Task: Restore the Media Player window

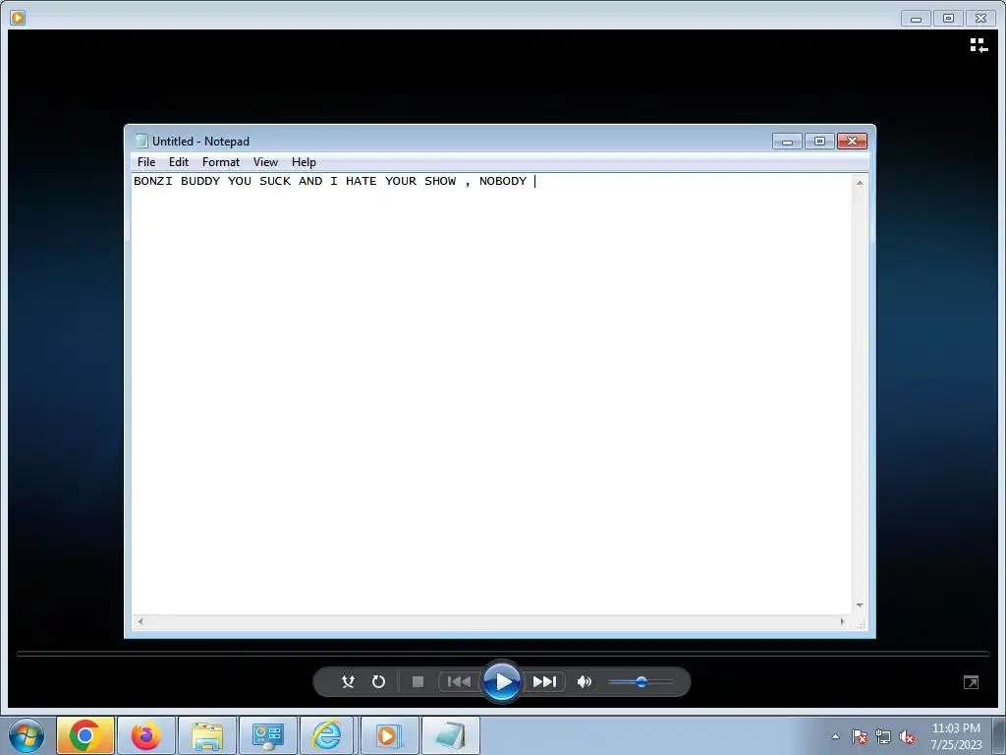Action: [948, 19]
